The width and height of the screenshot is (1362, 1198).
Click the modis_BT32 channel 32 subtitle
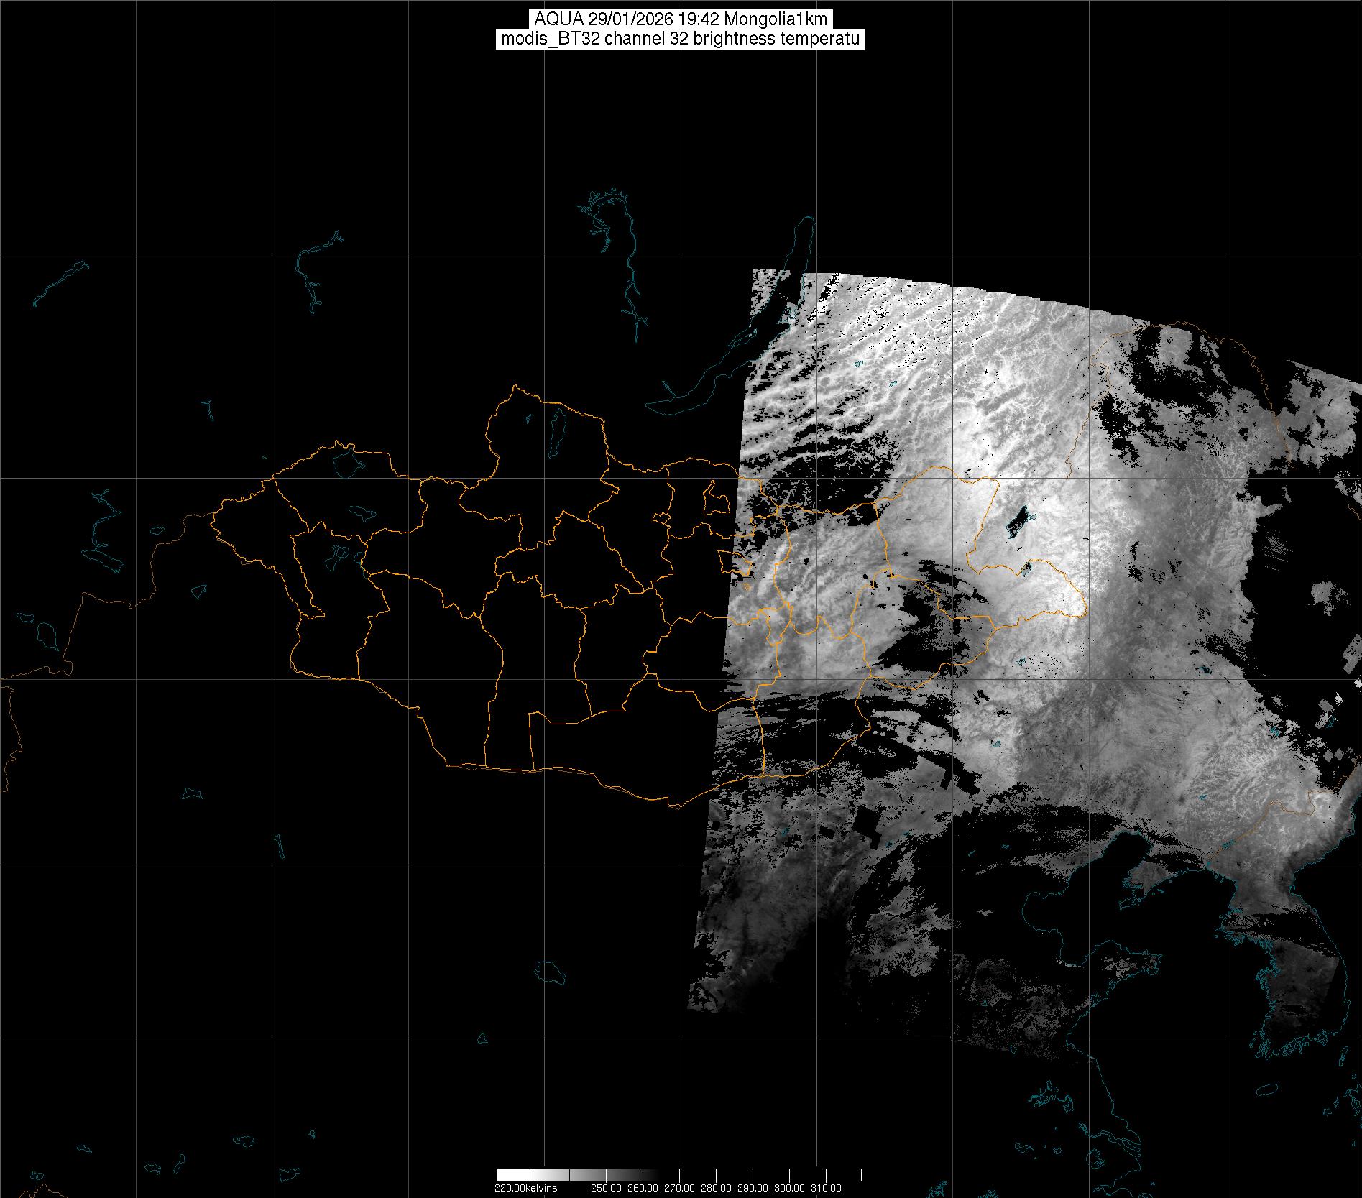click(x=681, y=39)
